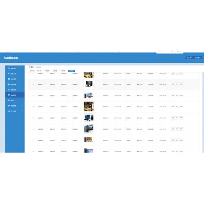Click the last action button in row 6

(x=181, y=129)
